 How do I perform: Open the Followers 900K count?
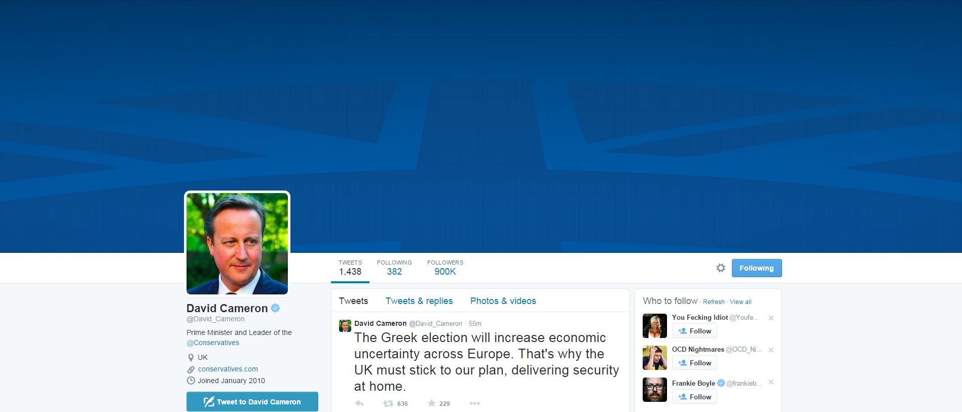[445, 268]
